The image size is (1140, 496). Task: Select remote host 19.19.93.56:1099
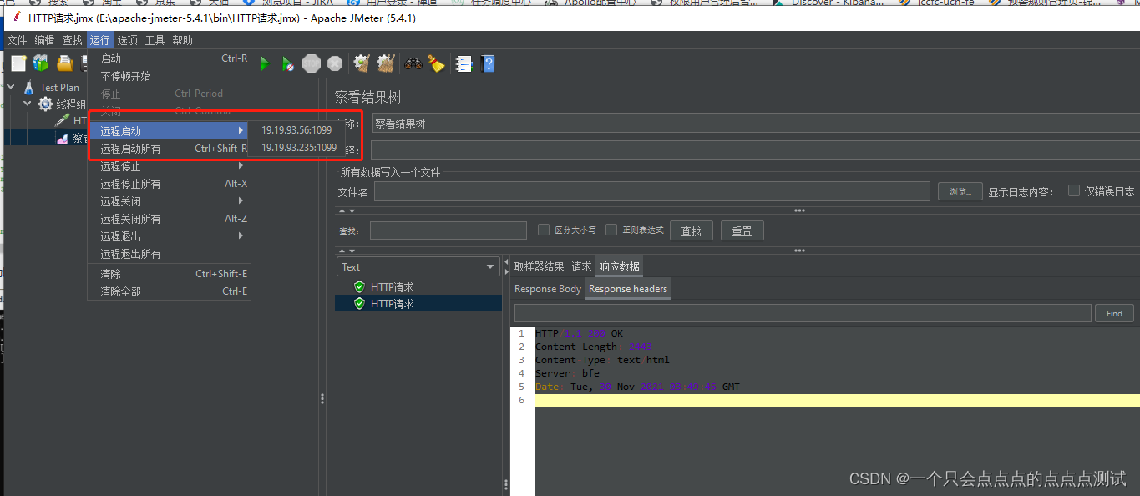296,129
